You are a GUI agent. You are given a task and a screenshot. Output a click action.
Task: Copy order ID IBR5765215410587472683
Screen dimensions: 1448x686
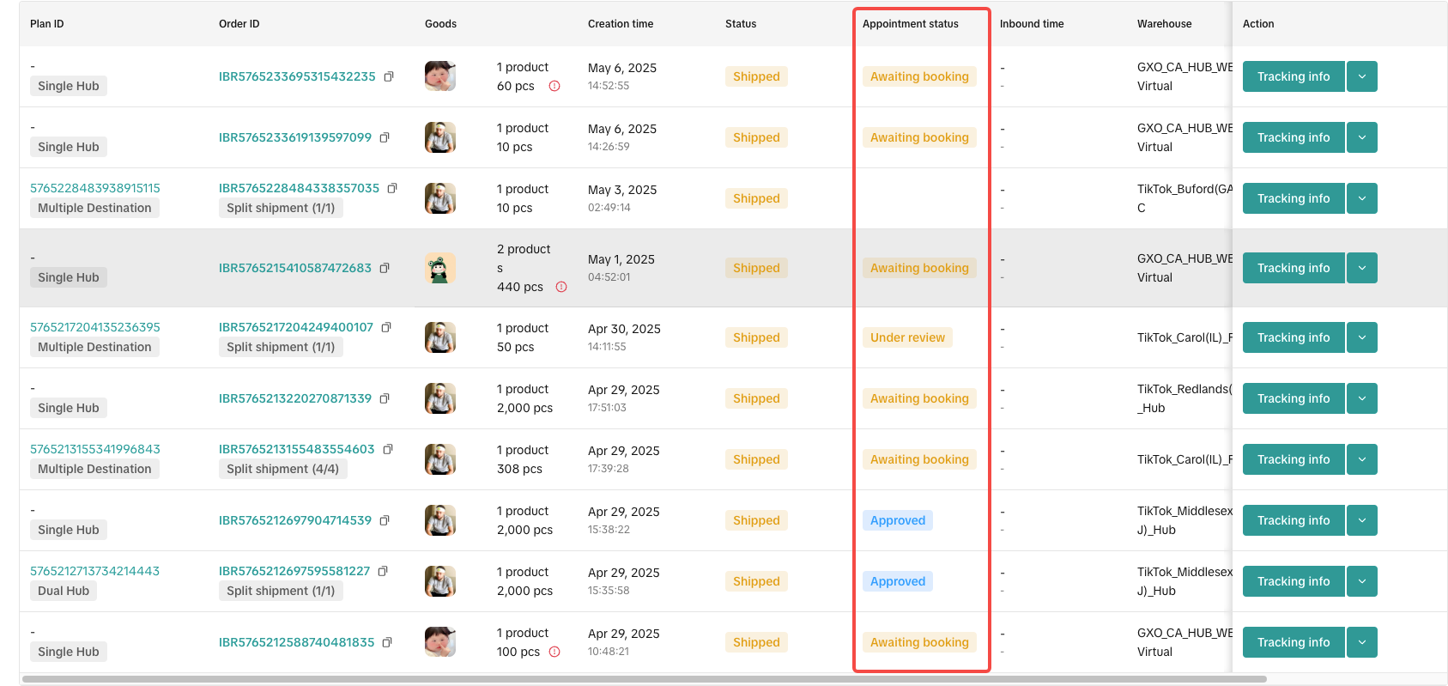click(x=385, y=268)
